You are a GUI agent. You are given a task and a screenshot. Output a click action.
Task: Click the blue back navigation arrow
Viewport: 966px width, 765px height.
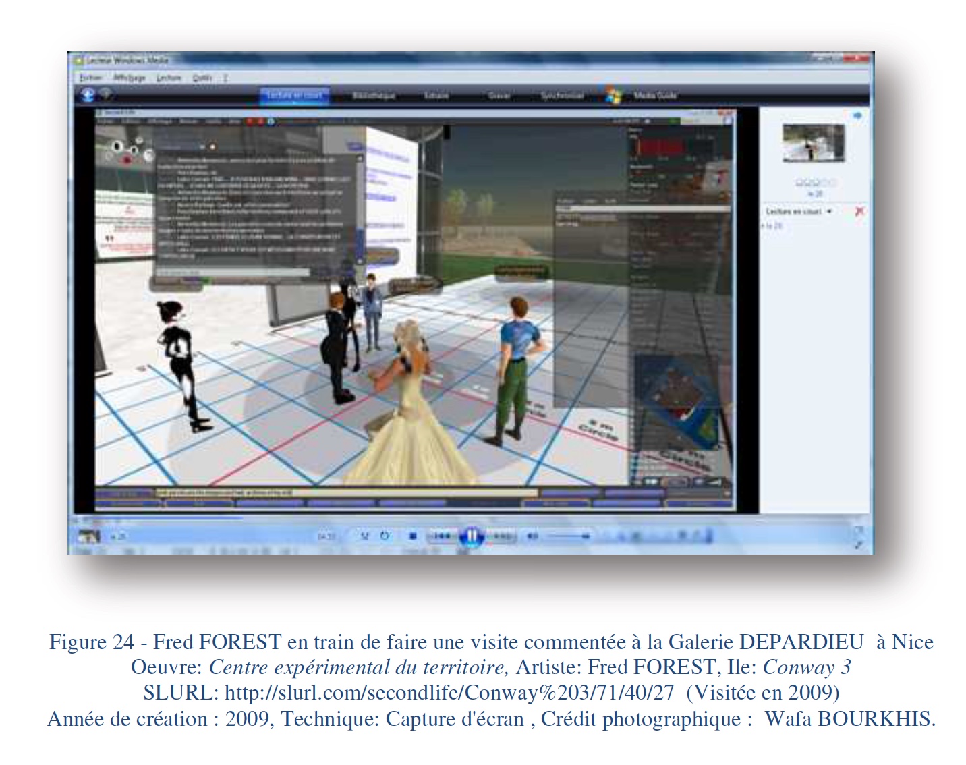coord(88,95)
